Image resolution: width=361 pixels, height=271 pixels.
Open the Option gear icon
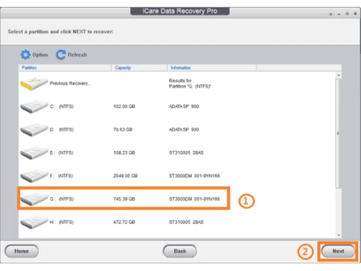[25, 55]
